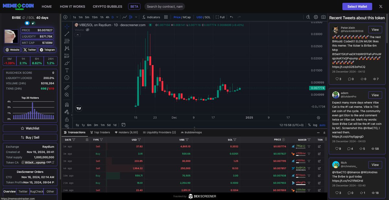The width and height of the screenshot is (389, 200).
Task: View Peter.klein's tweet
Action: pyautogui.click(x=375, y=29)
